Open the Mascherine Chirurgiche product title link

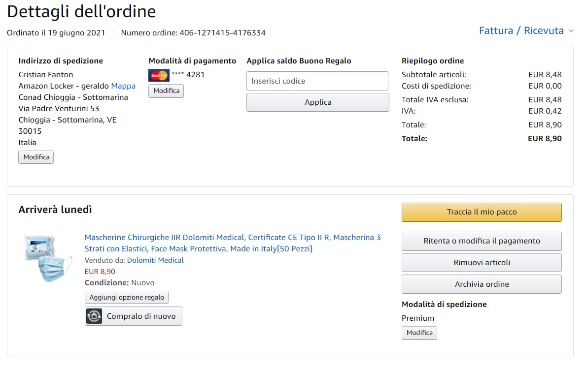(x=233, y=243)
